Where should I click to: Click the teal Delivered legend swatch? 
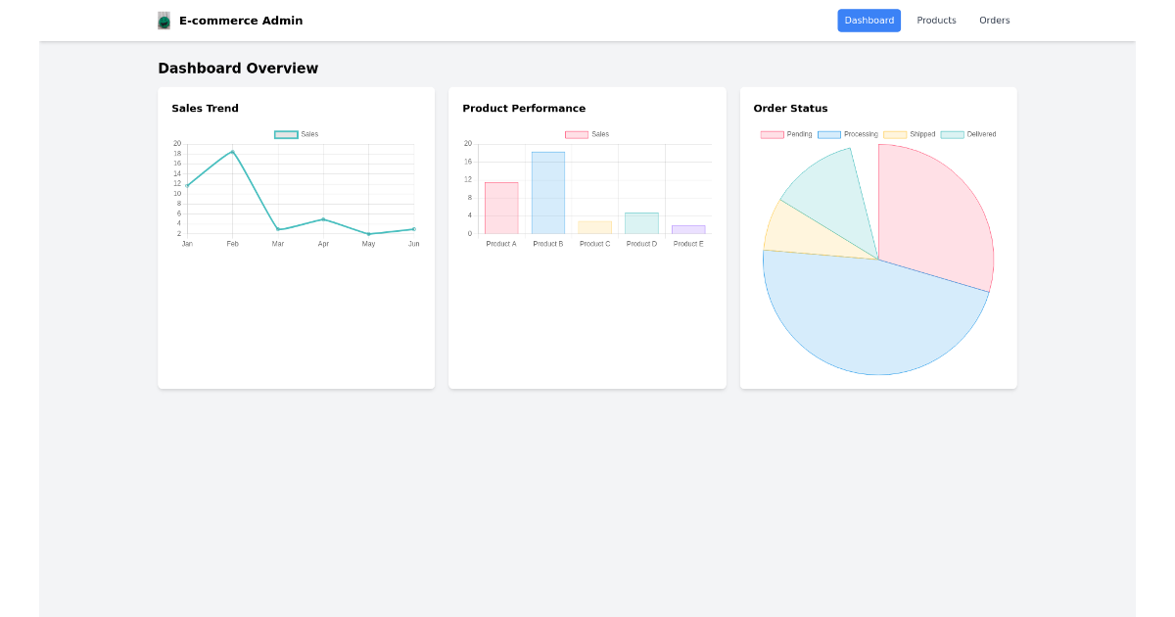click(951, 134)
